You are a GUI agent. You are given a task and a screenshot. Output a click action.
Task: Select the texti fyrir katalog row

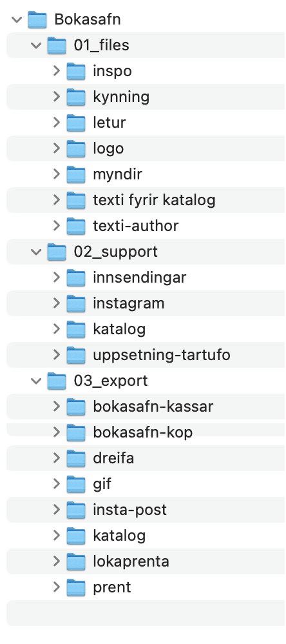click(146, 200)
